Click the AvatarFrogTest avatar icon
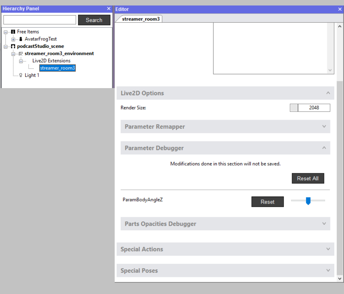This screenshot has height=294, width=344. click(x=21, y=39)
